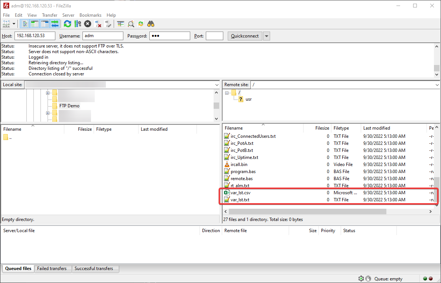Sort remote list by Filename column

(x=263, y=128)
